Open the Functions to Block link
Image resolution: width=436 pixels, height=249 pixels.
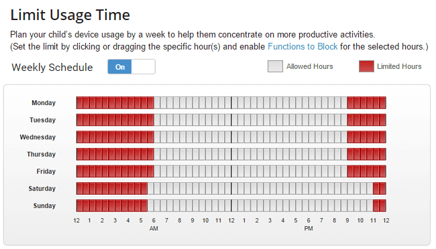click(303, 46)
